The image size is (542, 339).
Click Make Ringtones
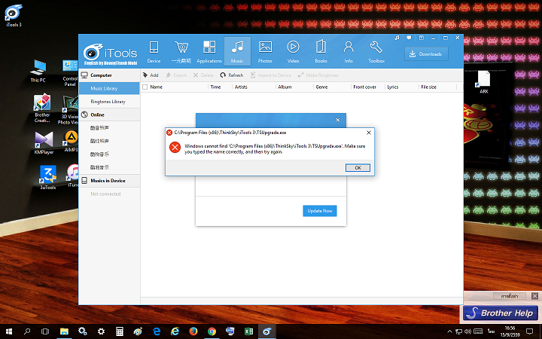click(318, 75)
